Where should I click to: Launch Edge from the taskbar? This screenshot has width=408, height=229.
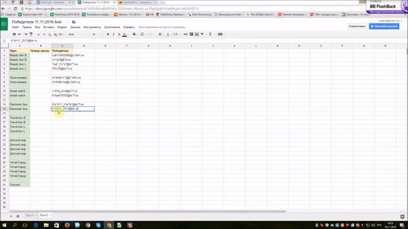coord(36,225)
